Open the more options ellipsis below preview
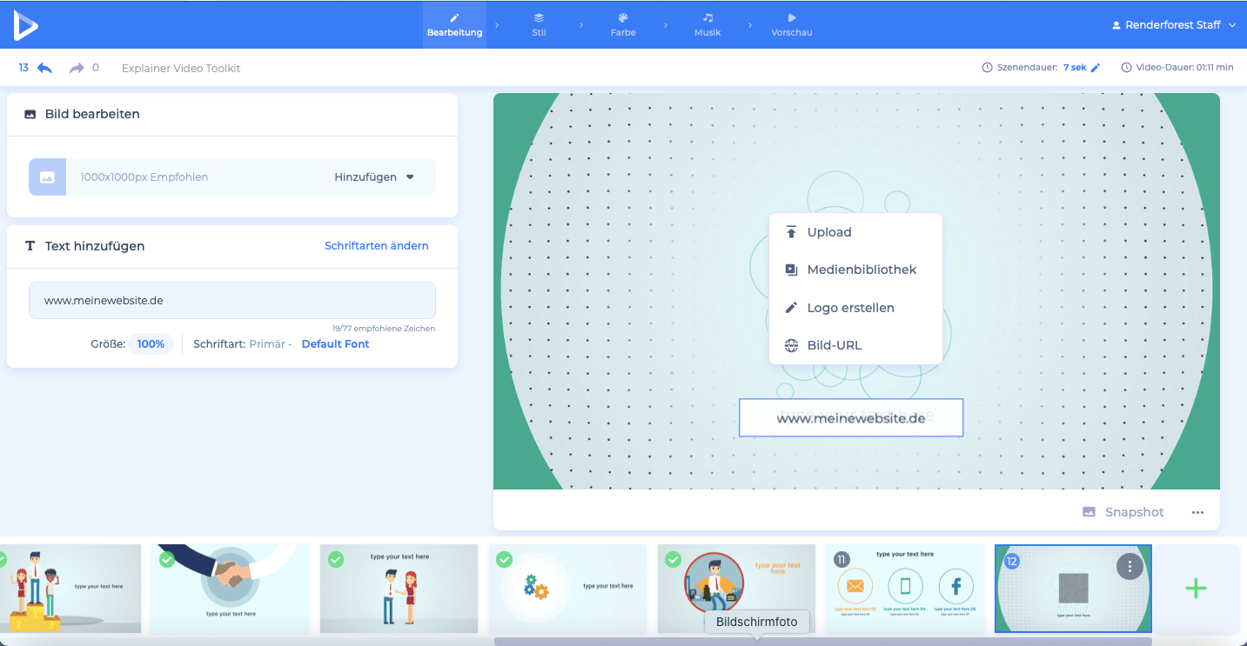This screenshot has width=1247, height=646. [x=1197, y=512]
